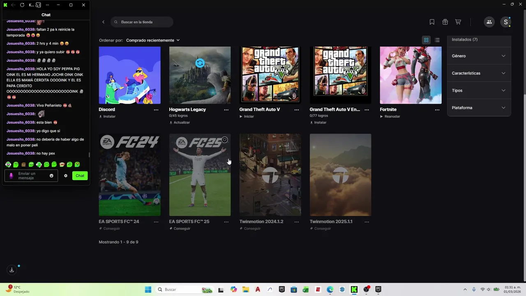The height and width of the screenshot is (296, 526).
Task: Open OBS Studio in the taskbar
Action: click(x=366, y=289)
